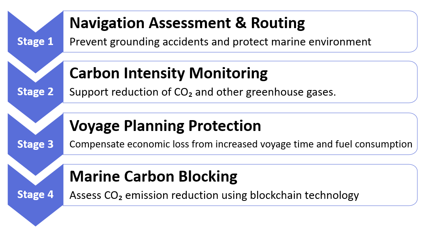Click the Stage 1 chevron arrow
The image size is (427, 229).
35,42
